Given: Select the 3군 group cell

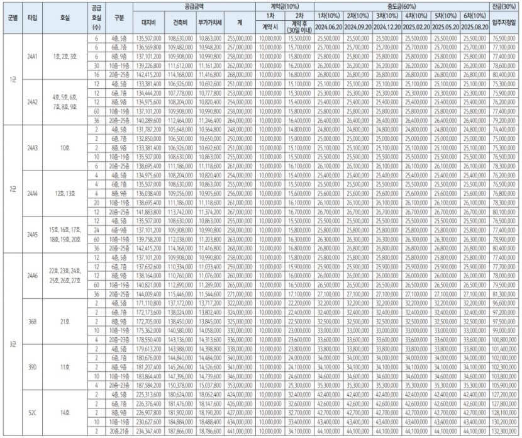Looking at the screenshot, I should (13, 344).
